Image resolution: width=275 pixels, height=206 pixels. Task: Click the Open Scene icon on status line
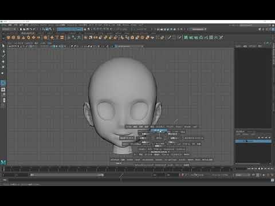click(x=24, y=29)
